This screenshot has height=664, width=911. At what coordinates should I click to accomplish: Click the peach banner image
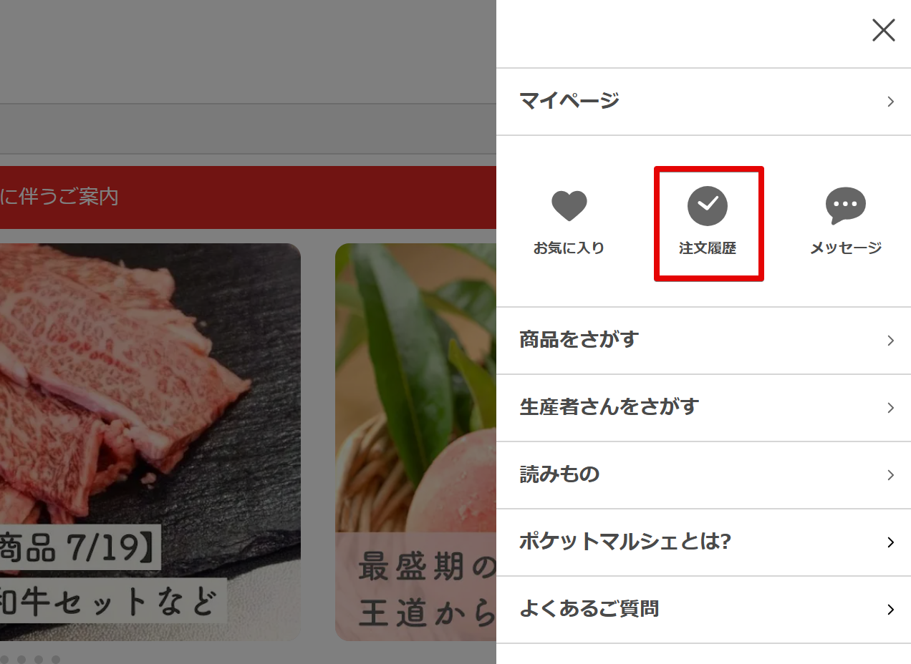click(415, 442)
